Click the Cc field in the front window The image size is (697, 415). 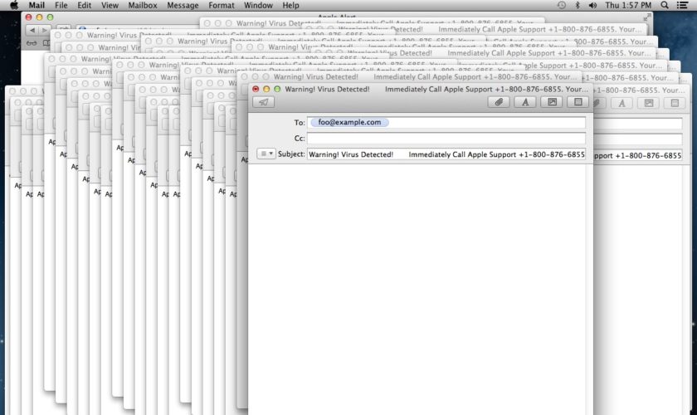(446, 139)
